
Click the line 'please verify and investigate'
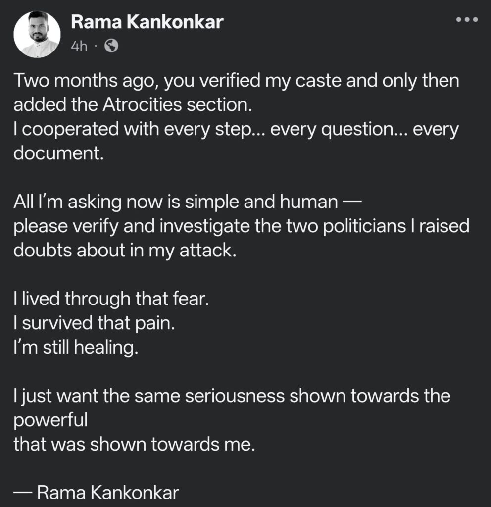(x=241, y=226)
